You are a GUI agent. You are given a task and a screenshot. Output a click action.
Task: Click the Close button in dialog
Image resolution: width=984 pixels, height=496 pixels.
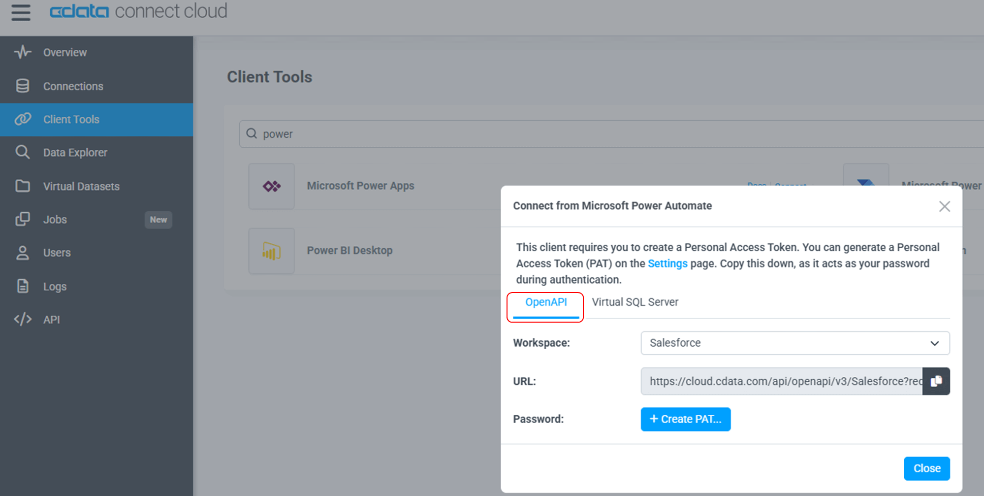click(x=926, y=468)
